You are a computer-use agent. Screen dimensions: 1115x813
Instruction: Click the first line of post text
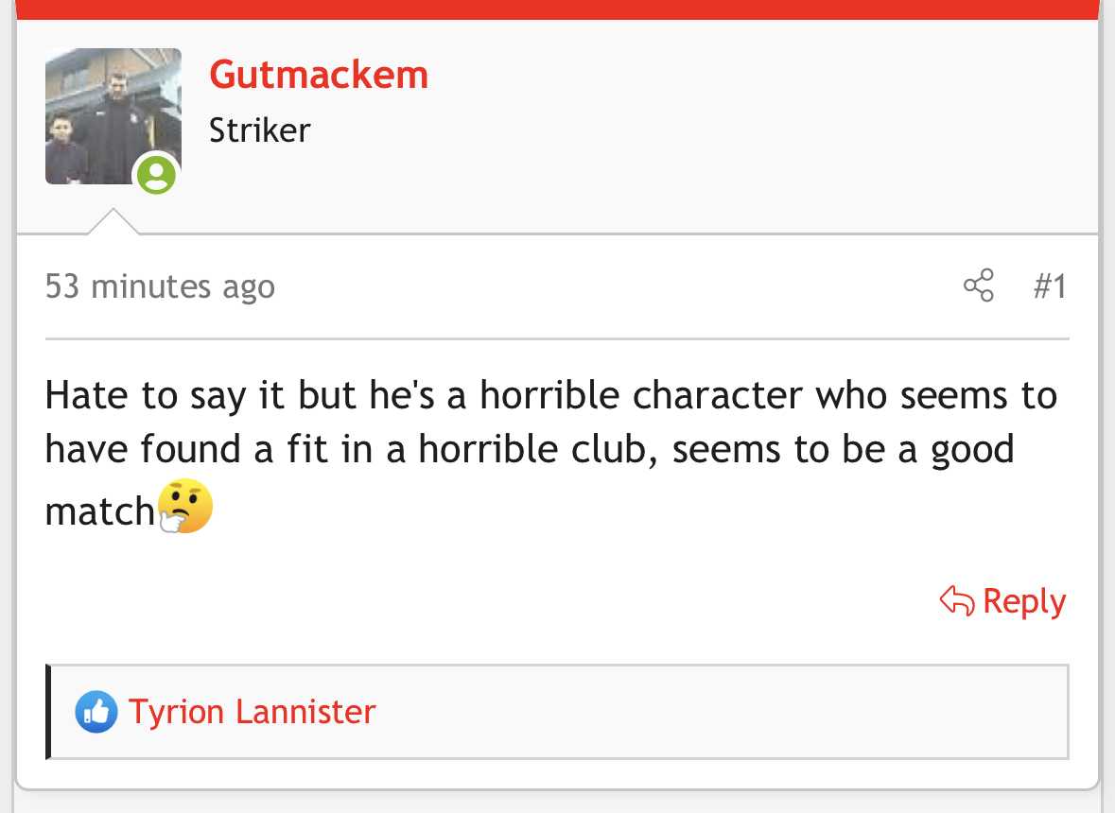[551, 395]
